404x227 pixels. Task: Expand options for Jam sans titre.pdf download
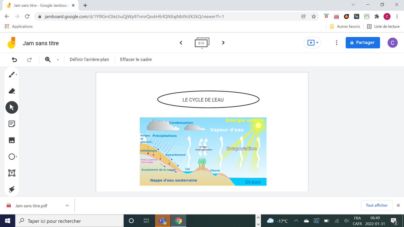pyautogui.click(x=67, y=205)
